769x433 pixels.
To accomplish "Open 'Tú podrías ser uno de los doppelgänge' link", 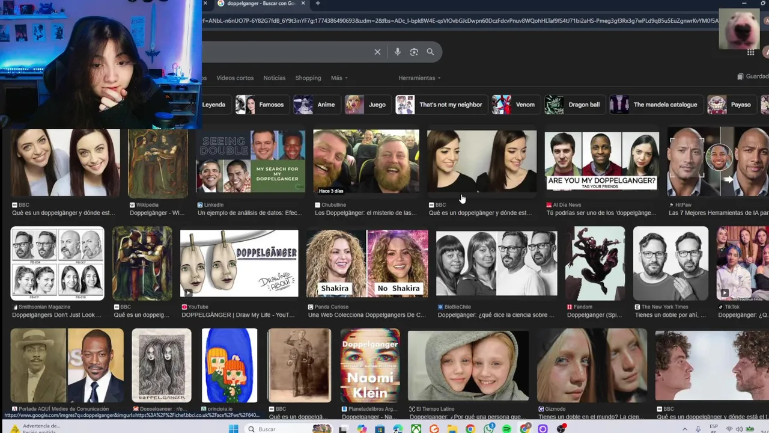I will (601, 213).
